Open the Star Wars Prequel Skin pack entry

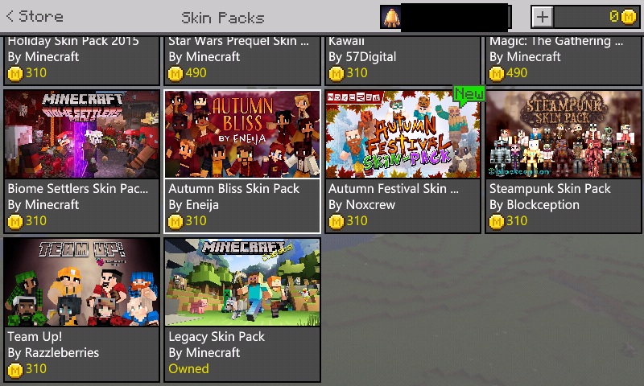coord(242,60)
